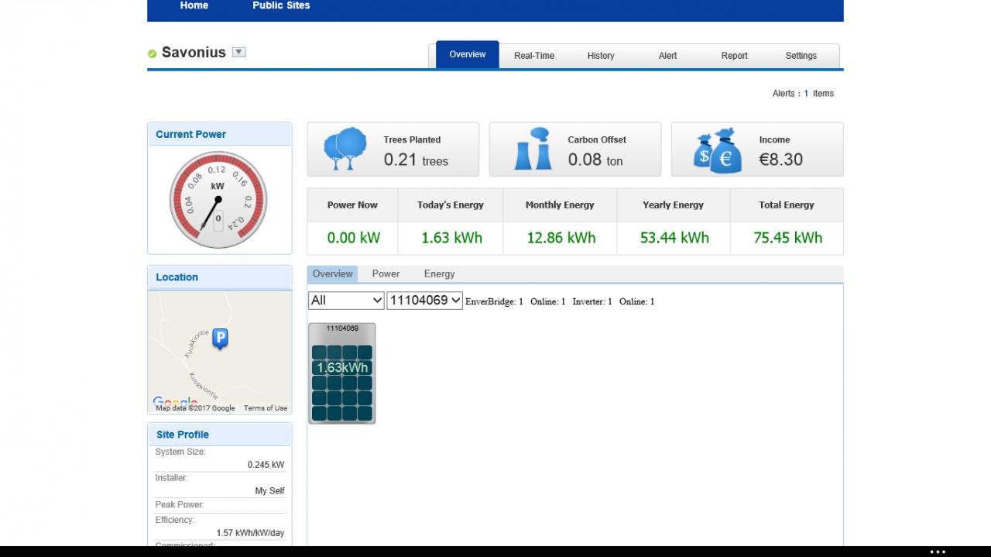Viewport: 991px width, 557px height.
Task: Select the Power sub-tab
Action: click(386, 273)
